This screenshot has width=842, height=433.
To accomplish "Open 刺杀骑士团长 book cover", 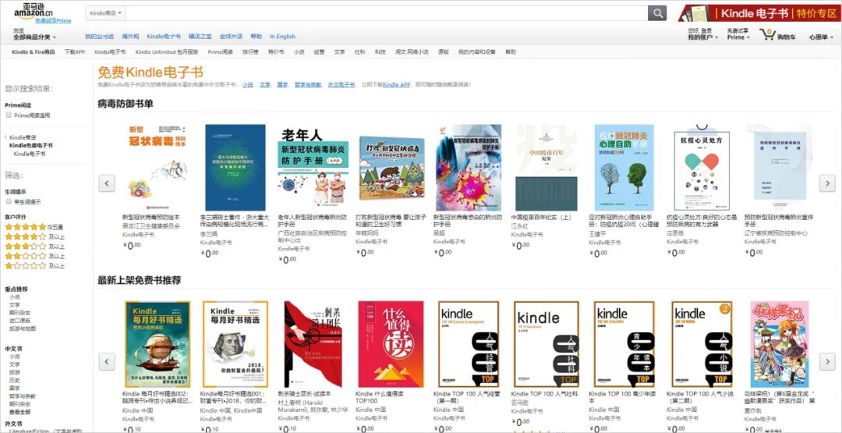I will point(313,344).
